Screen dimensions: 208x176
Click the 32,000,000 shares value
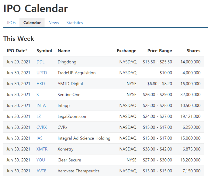point(190,95)
